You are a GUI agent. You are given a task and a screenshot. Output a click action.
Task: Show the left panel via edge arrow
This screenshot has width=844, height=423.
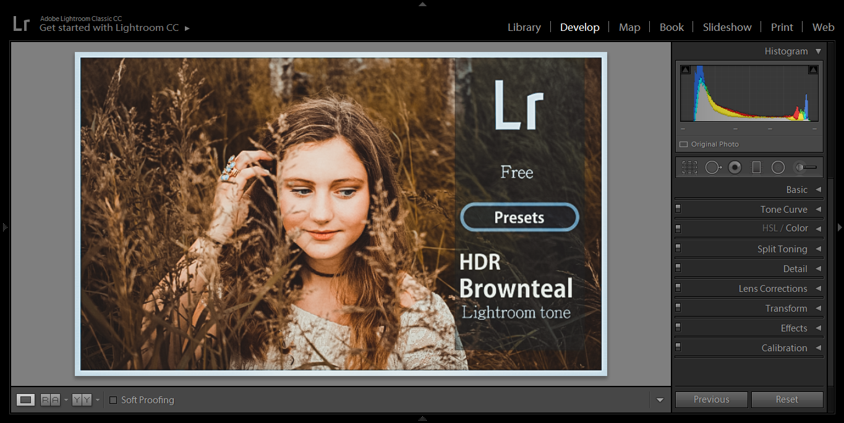5,228
